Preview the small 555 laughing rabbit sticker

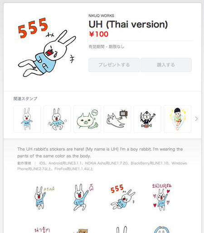[x=123, y=197]
